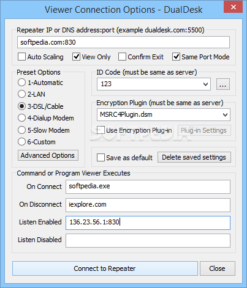This screenshot has width=247, height=288.
Task: Pick the 5-Slow Modem preset
Action: click(21, 130)
